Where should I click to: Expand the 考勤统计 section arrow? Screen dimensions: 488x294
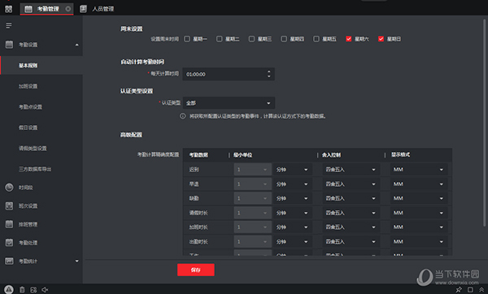pyautogui.click(x=77, y=261)
